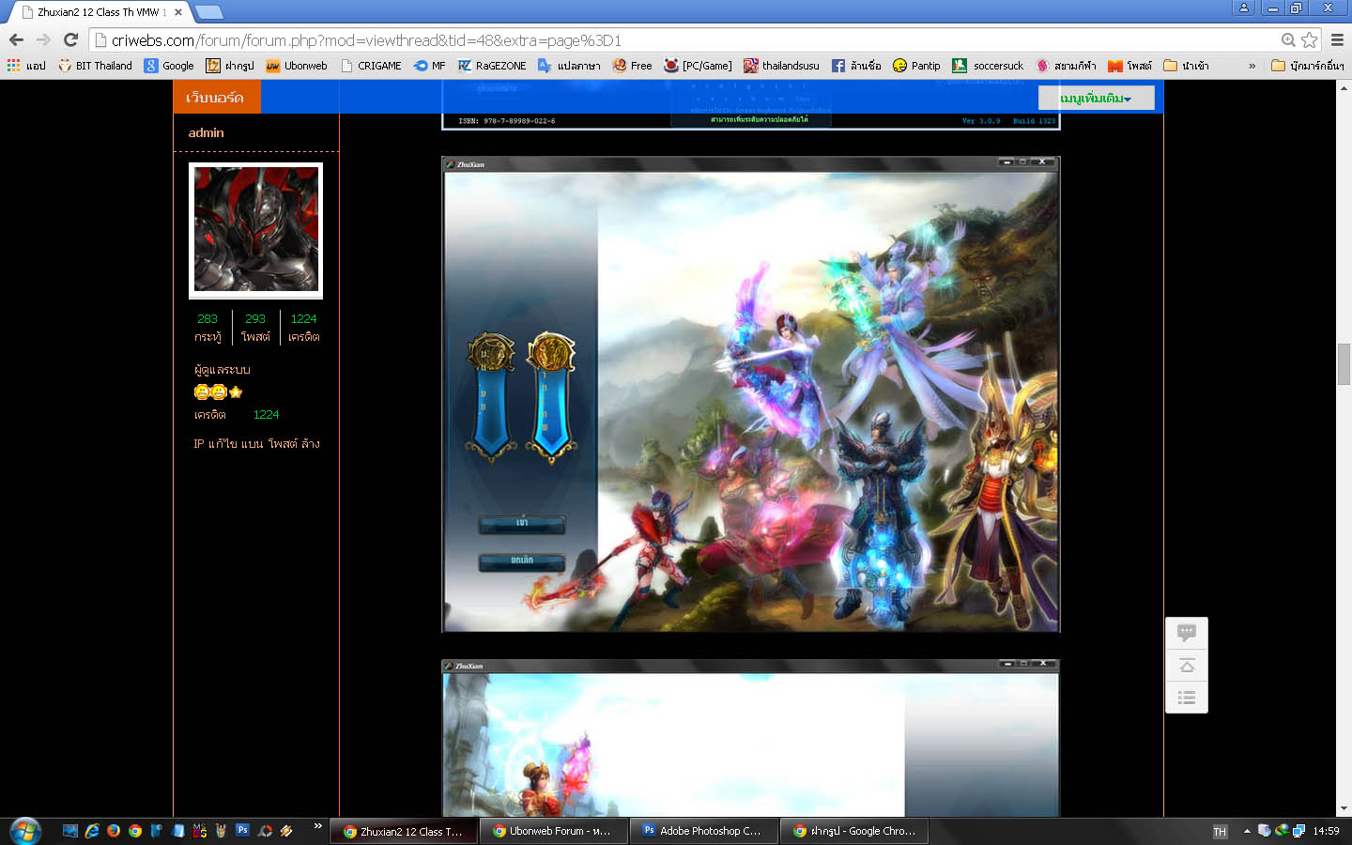Click the network icon in system tray
Screen dimensions: 1352x845
[x=1298, y=831]
